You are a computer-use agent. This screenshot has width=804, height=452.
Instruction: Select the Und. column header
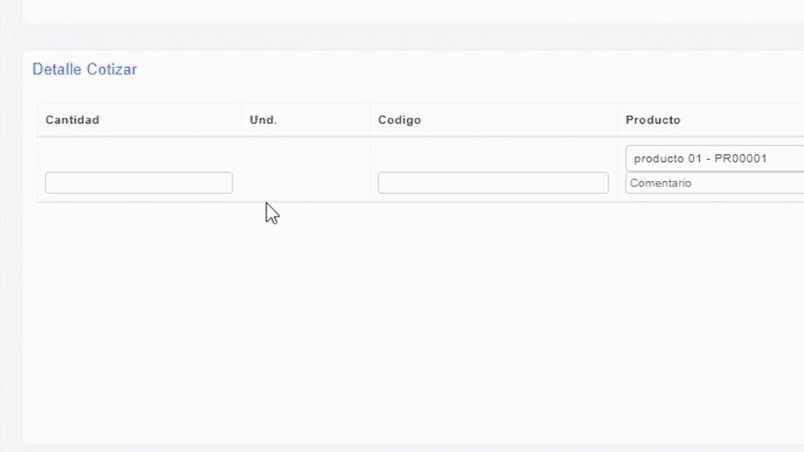click(263, 120)
